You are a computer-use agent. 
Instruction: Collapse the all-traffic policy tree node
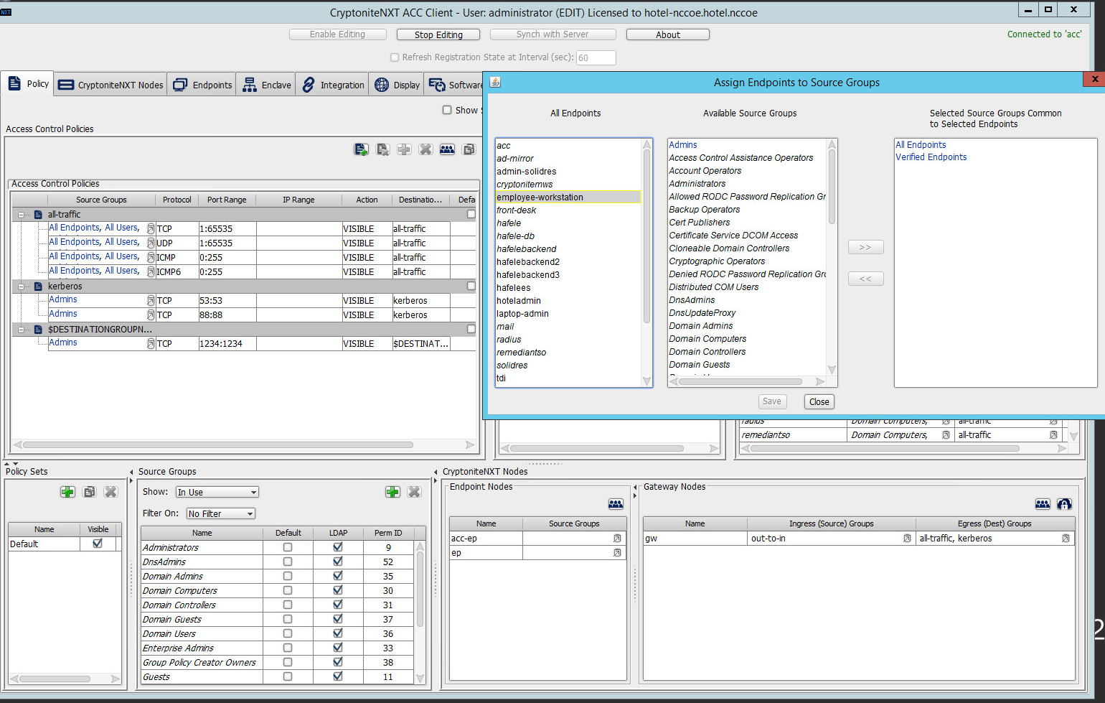[x=22, y=215]
